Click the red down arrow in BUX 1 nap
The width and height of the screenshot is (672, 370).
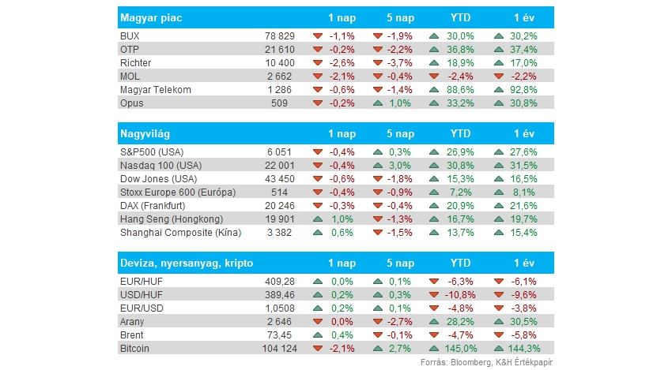[318, 36]
